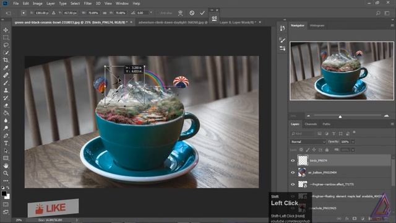Toggle reference point checkbox in options bar
This screenshot has height=223, width=396.
click(24, 12)
